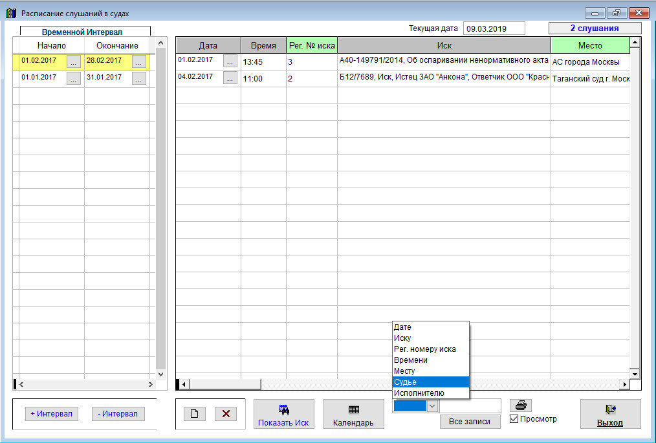Open the Показать Иск button
656x443 pixels.
(283, 414)
